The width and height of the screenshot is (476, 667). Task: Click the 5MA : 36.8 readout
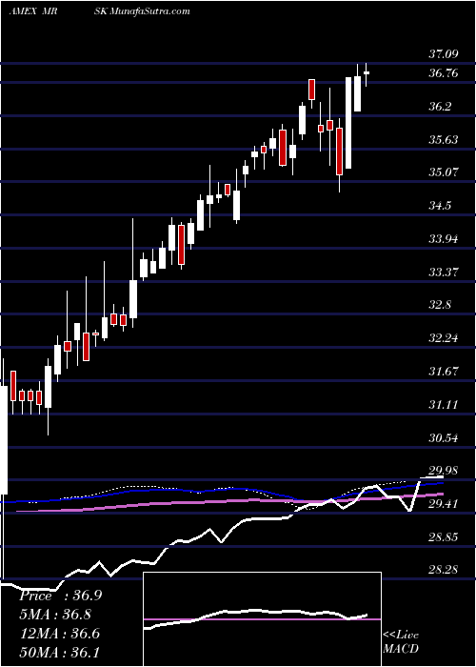55,615
